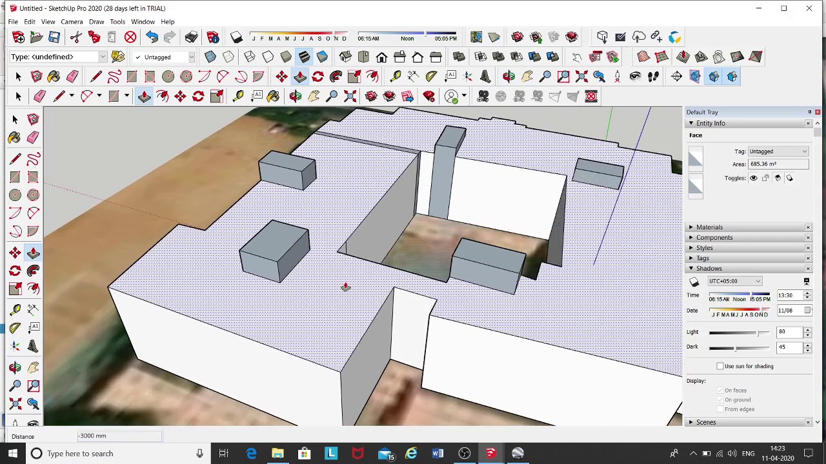The width and height of the screenshot is (826, 464).
Task: Select the Paint Bucket tool in left toolbar
Action: [x=15, y=138]
